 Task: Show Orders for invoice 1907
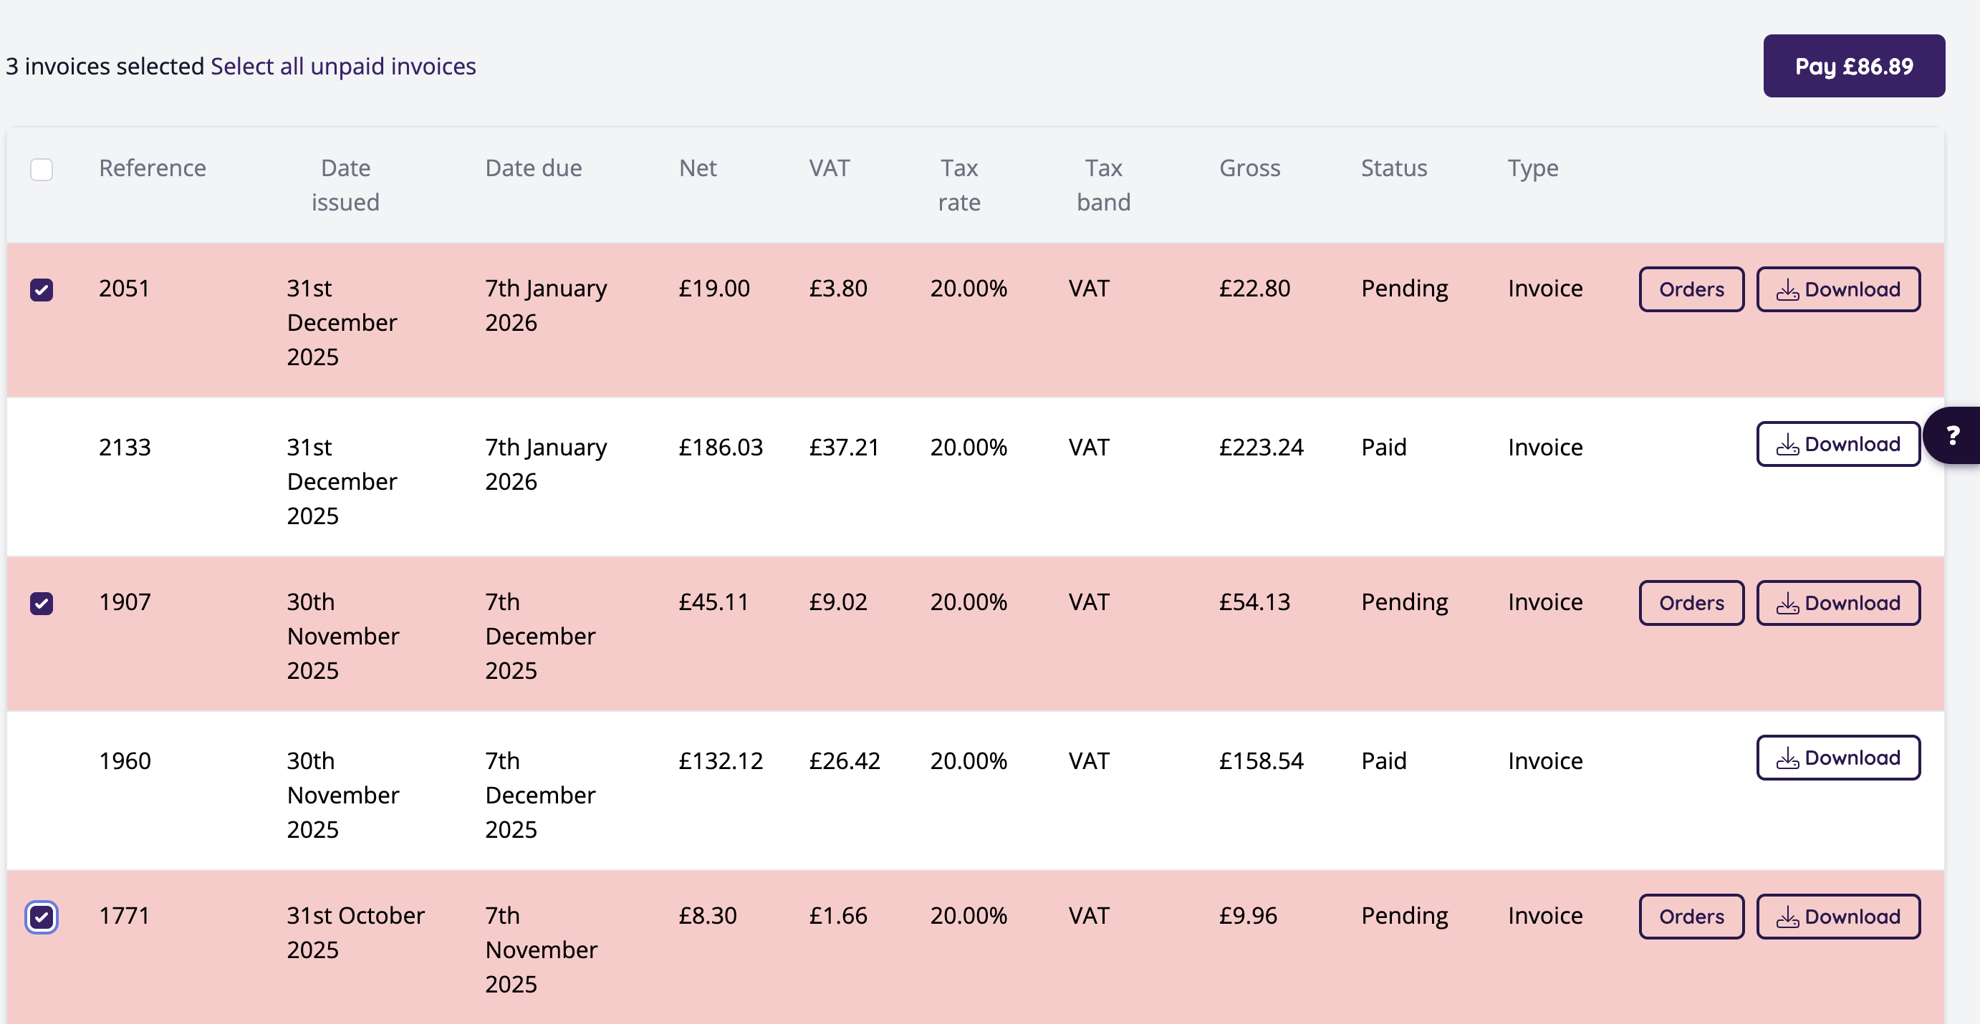[1691, 603]
